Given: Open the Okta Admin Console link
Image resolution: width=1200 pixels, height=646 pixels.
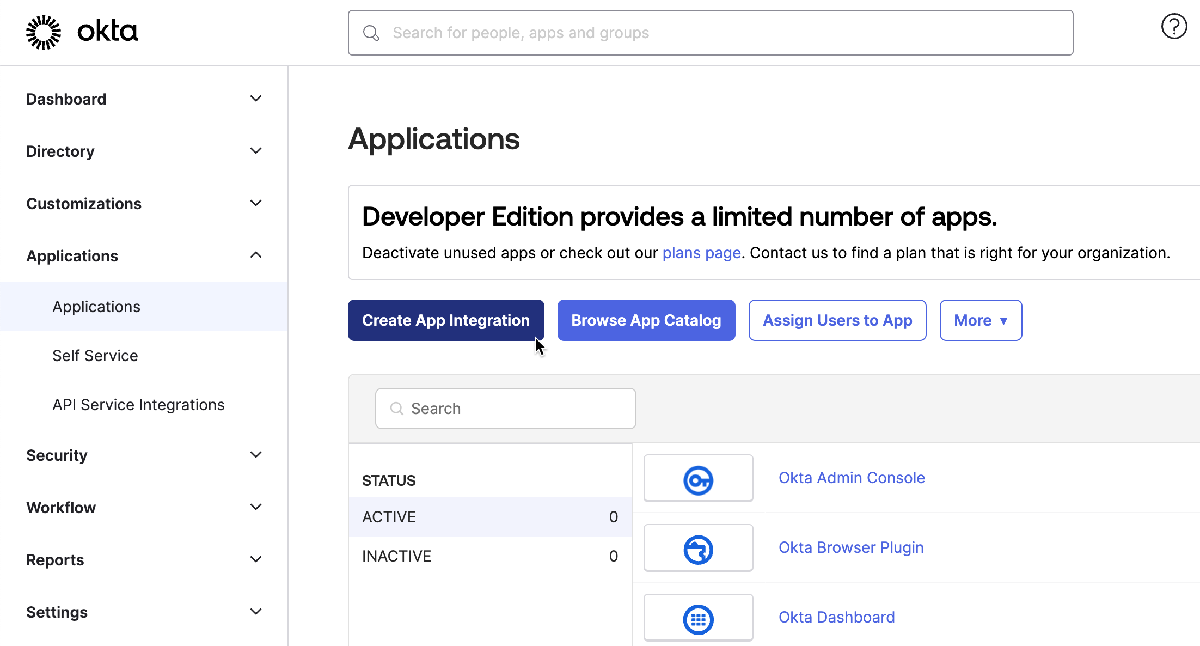Looking at the screenshot, I should click(852, 478).
